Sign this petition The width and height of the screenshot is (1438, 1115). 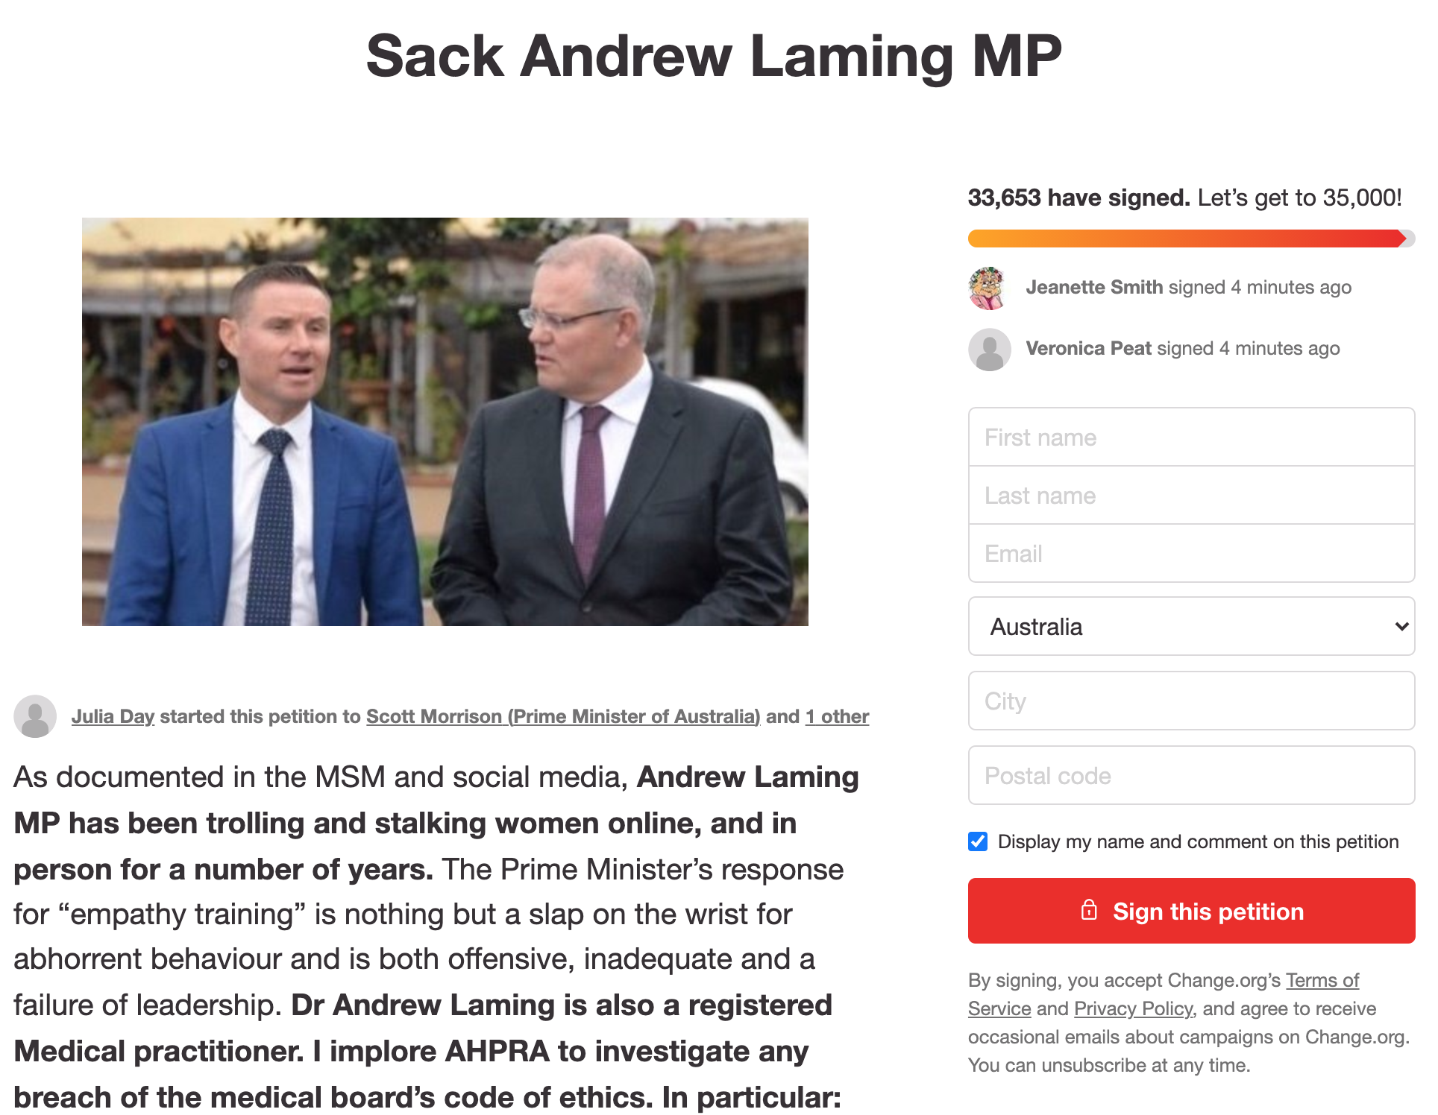1191,911
